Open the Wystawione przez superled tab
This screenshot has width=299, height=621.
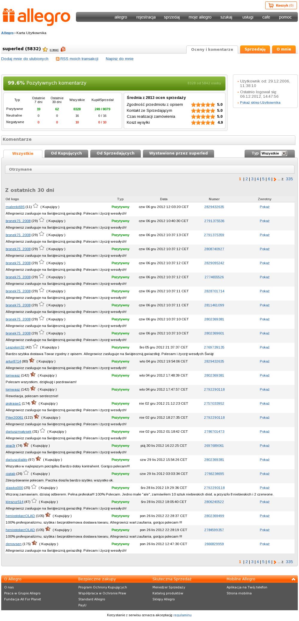tap(179, 153)
